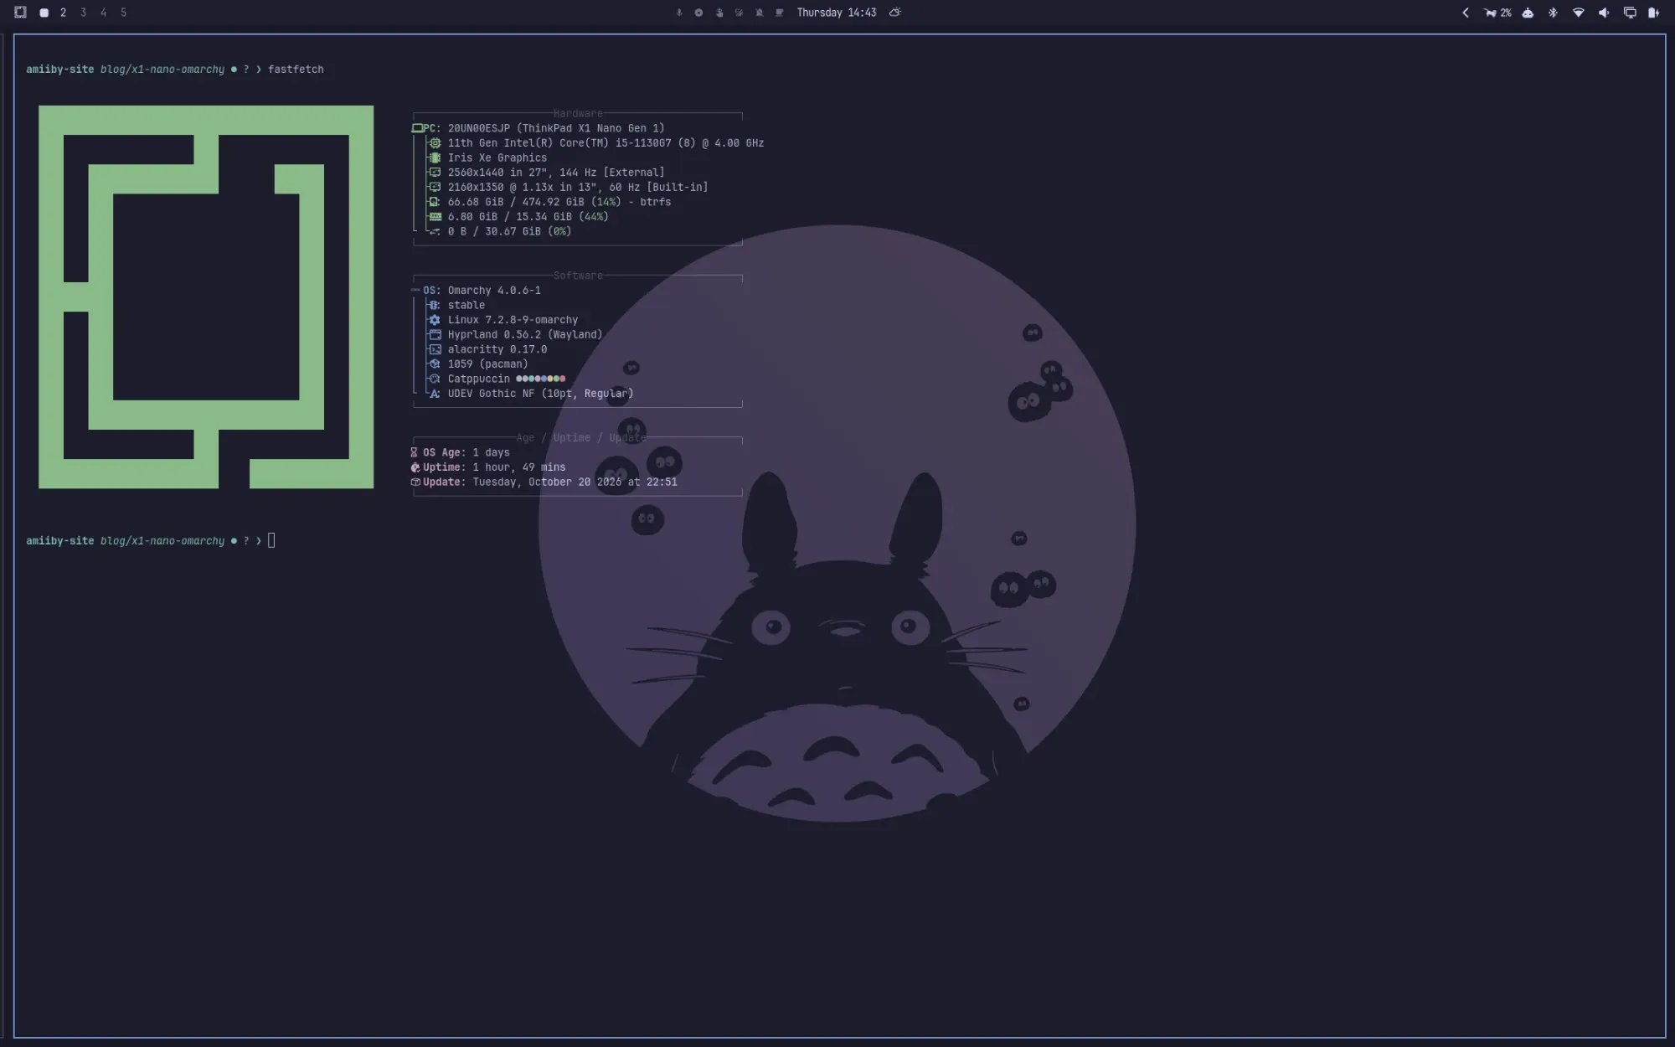Click the running cat CPU indicator
Screen dimensions: 1675x1047
[1490, 13]
